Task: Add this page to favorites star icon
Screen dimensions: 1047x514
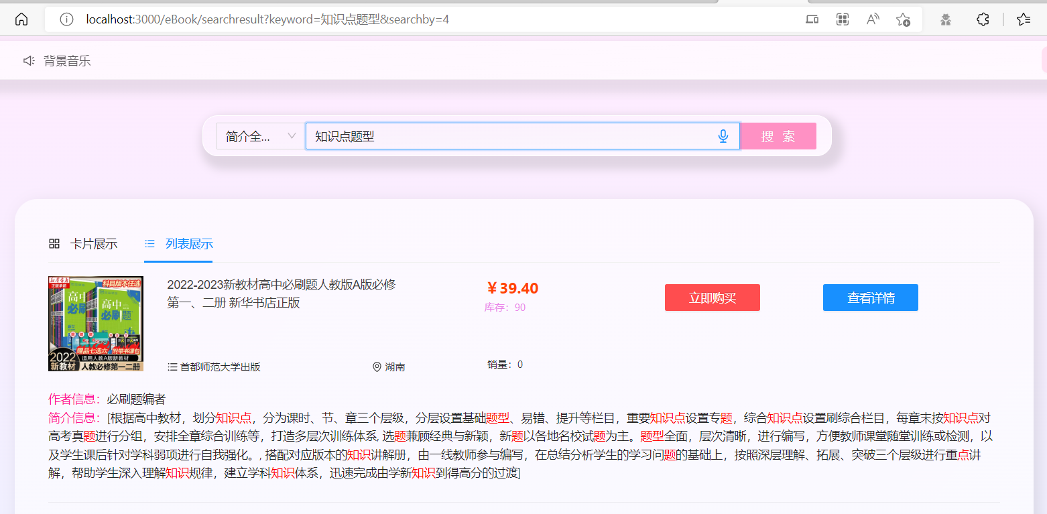Action: pos(903,19)
